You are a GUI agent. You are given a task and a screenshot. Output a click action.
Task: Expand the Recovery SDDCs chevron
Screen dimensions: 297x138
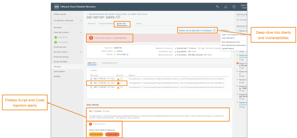click(x=81, y=52)
